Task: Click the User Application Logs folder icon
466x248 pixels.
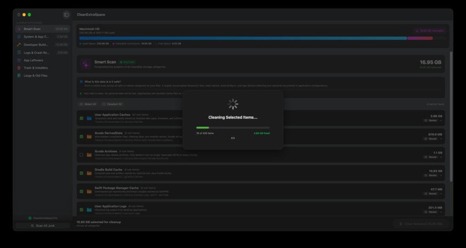Action: 89,210
